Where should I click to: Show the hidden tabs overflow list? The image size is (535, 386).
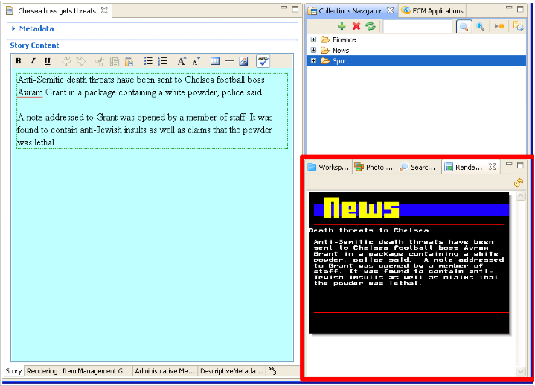coord(272,370)
